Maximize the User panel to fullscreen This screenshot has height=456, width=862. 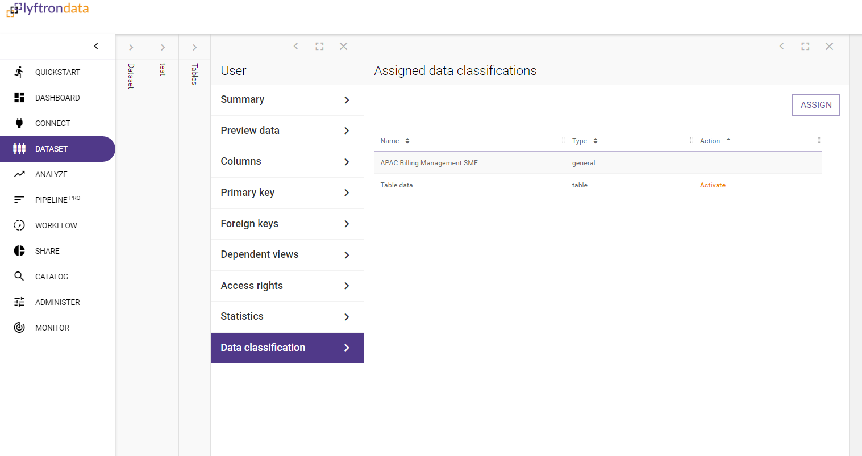tap(319, 46)
